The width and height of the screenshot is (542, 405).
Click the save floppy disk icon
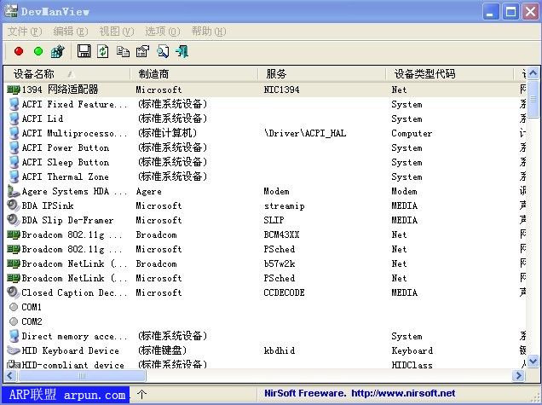tap(84, 52)
